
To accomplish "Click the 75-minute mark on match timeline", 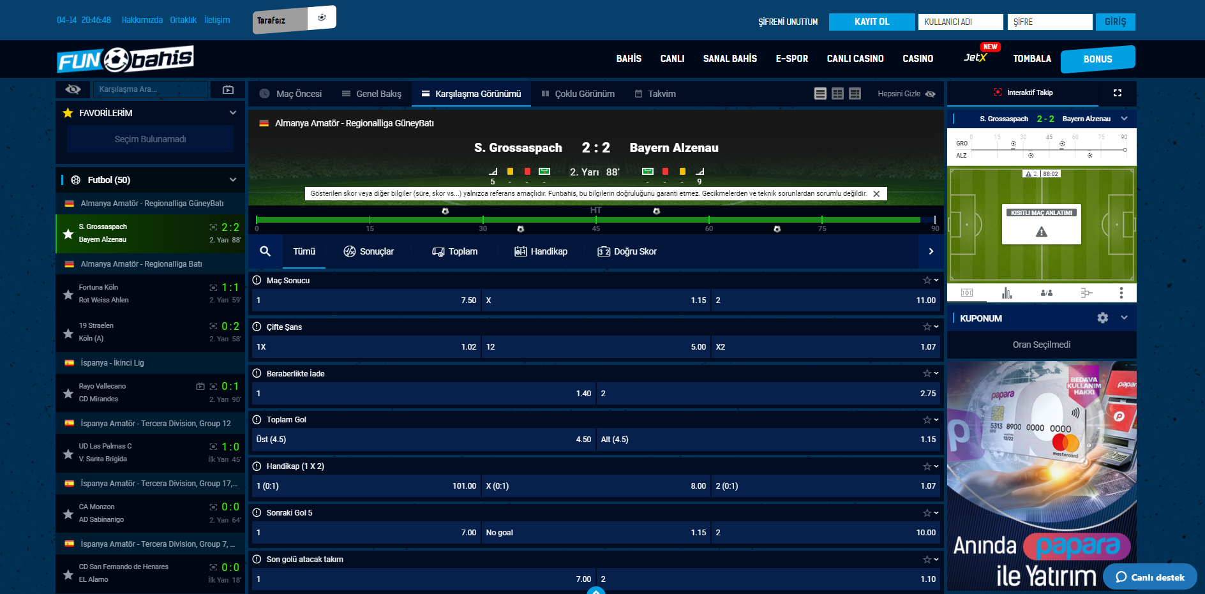I will pyautogui.click(x=822, y=220).
